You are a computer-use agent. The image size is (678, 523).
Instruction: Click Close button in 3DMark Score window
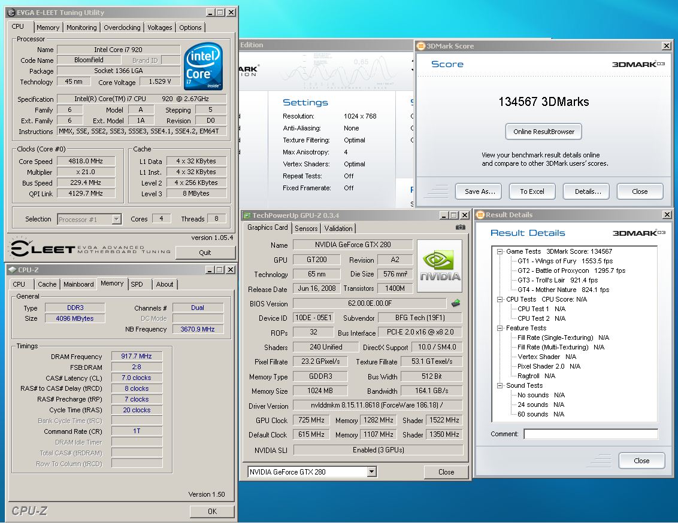640,191
